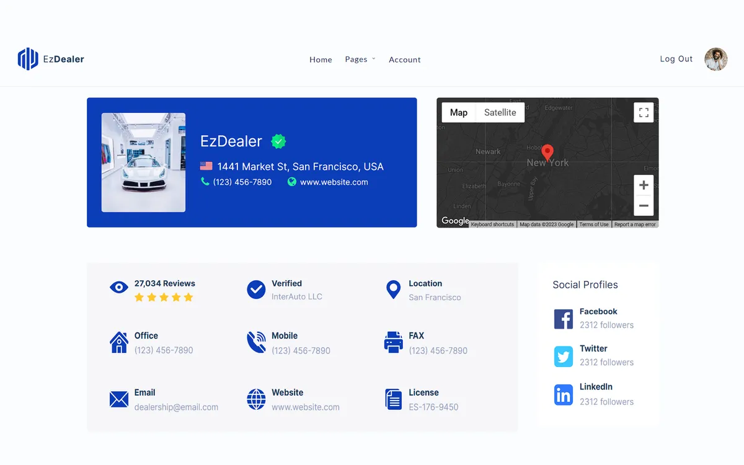
Task: Click the www.website.com value under Website
Action: [306, 407]
